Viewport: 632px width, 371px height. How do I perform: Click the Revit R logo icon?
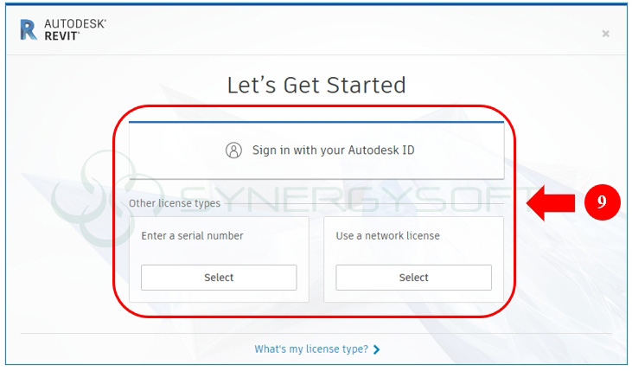pos(28,30)
